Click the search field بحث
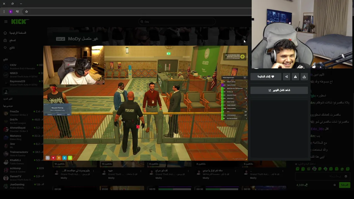 [x=177, y=22]
